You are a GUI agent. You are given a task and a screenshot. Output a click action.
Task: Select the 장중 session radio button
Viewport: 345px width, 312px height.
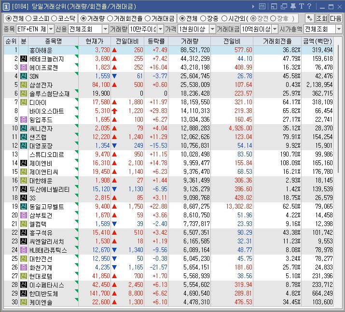[203, 18]
